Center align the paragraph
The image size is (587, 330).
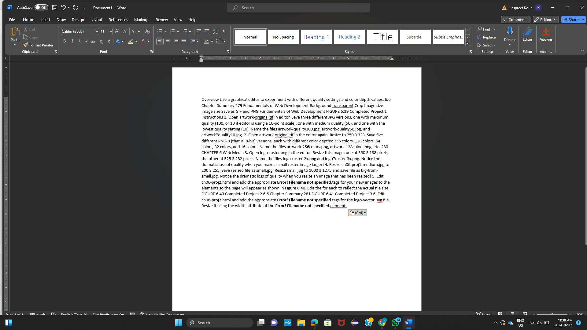[x=168, y=41]
